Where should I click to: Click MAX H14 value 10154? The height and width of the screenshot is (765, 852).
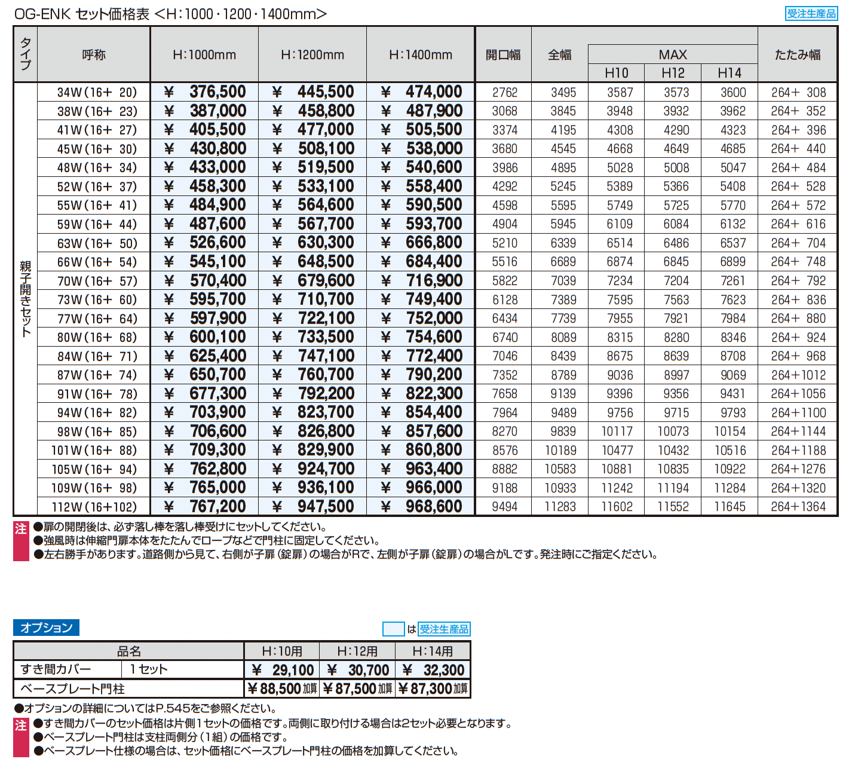point(730,432)
